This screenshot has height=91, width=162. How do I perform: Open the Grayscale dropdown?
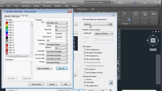click(61, 30)
